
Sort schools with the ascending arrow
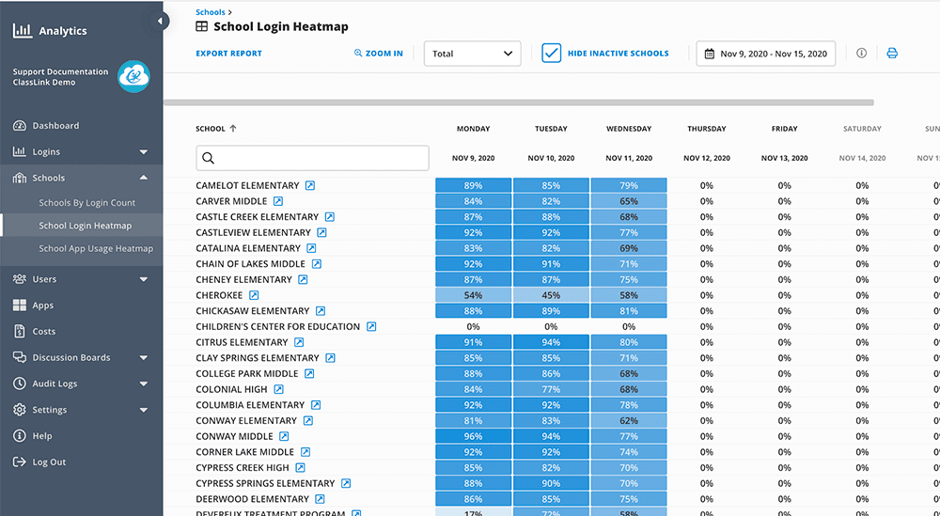click(233, 128)
